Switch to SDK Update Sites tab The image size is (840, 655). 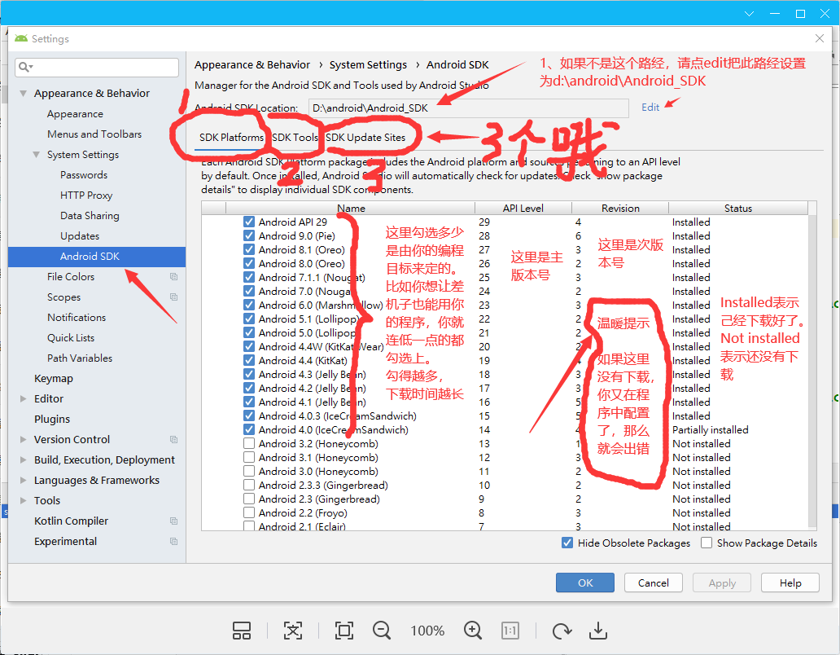coord(366,138)
